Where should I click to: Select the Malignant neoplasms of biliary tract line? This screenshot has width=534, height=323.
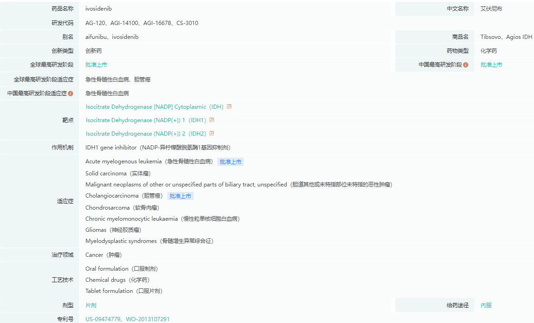(239, 184)
